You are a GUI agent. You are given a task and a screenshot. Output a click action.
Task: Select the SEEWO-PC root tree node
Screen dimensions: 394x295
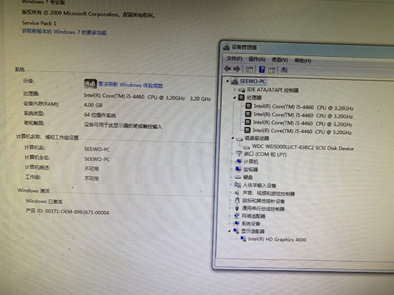(x=252, y=81)
